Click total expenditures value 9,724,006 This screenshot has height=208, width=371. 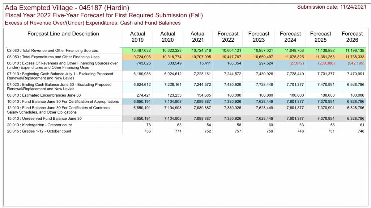[x=142, y=57]
